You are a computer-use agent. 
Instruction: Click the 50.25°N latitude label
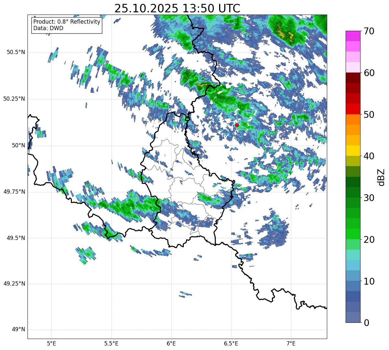click(x=14, y=99)
